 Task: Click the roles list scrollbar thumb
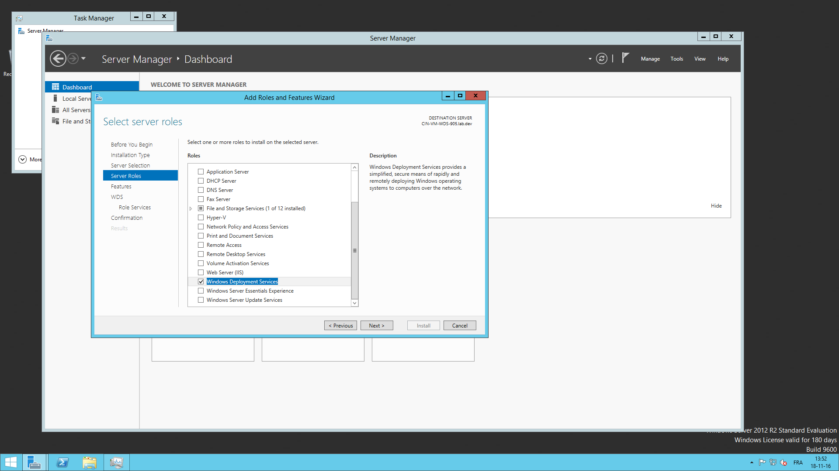pos(355,250)
